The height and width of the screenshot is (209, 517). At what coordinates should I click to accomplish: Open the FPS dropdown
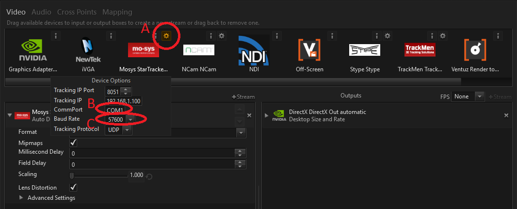[479, 96]
